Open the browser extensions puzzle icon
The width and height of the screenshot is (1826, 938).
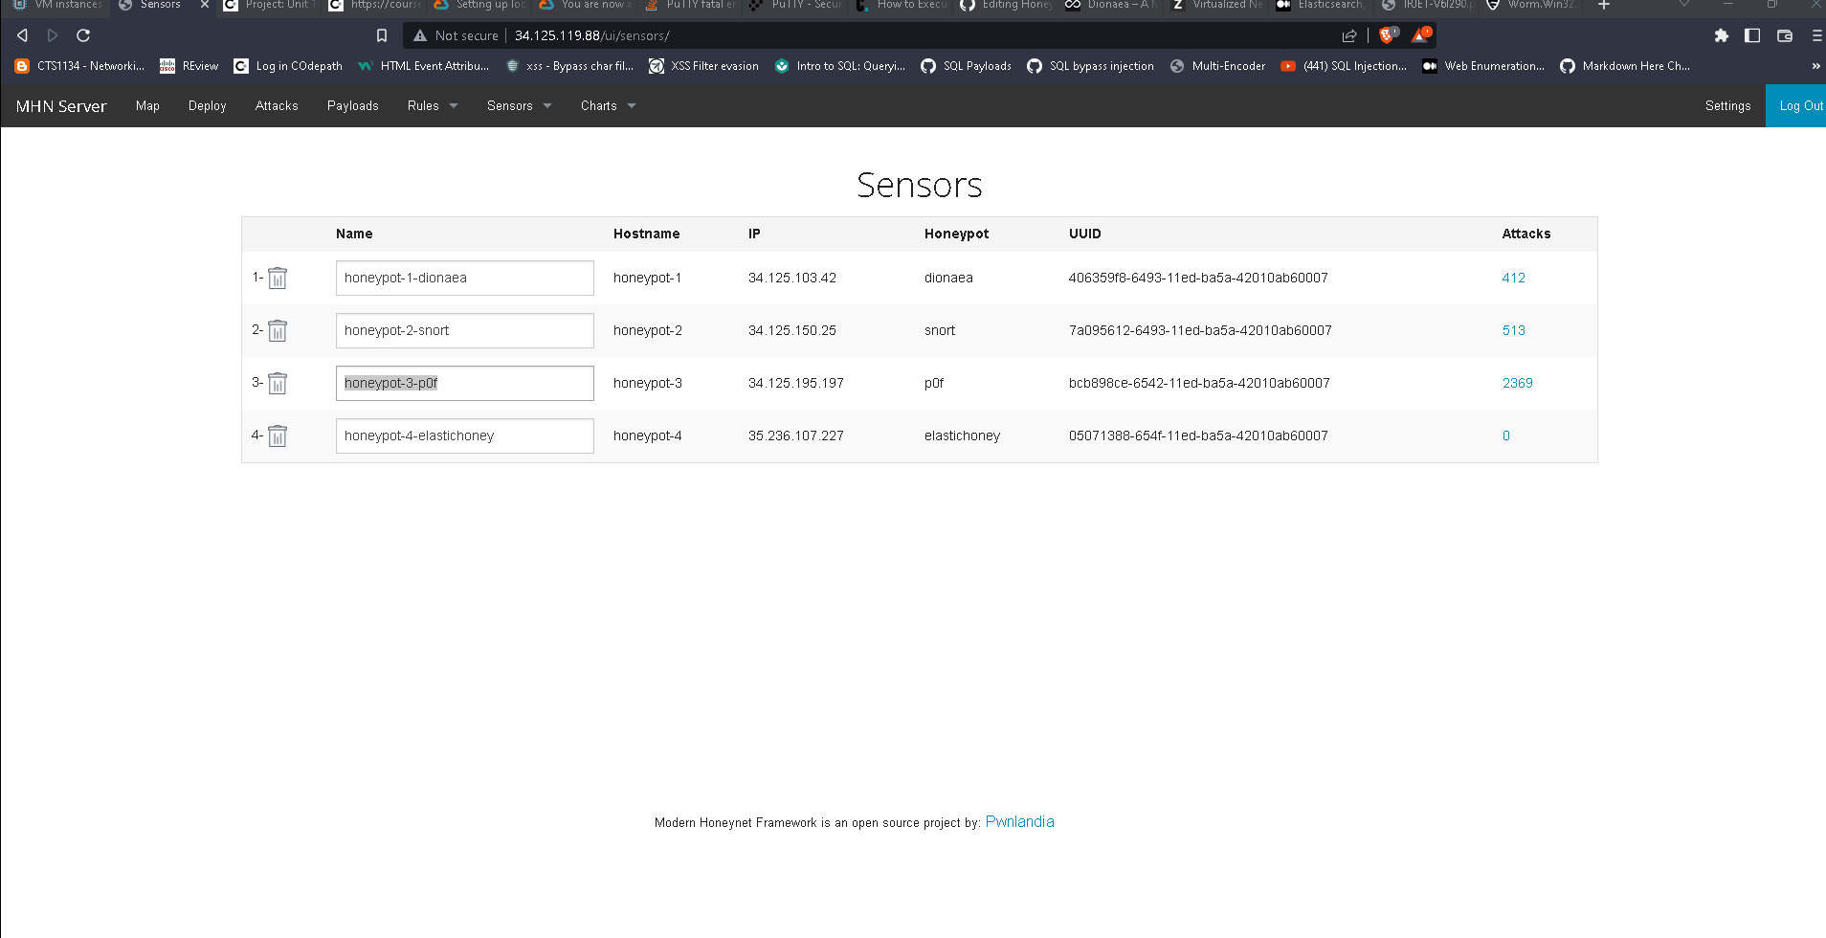[x=1721, y=35]
